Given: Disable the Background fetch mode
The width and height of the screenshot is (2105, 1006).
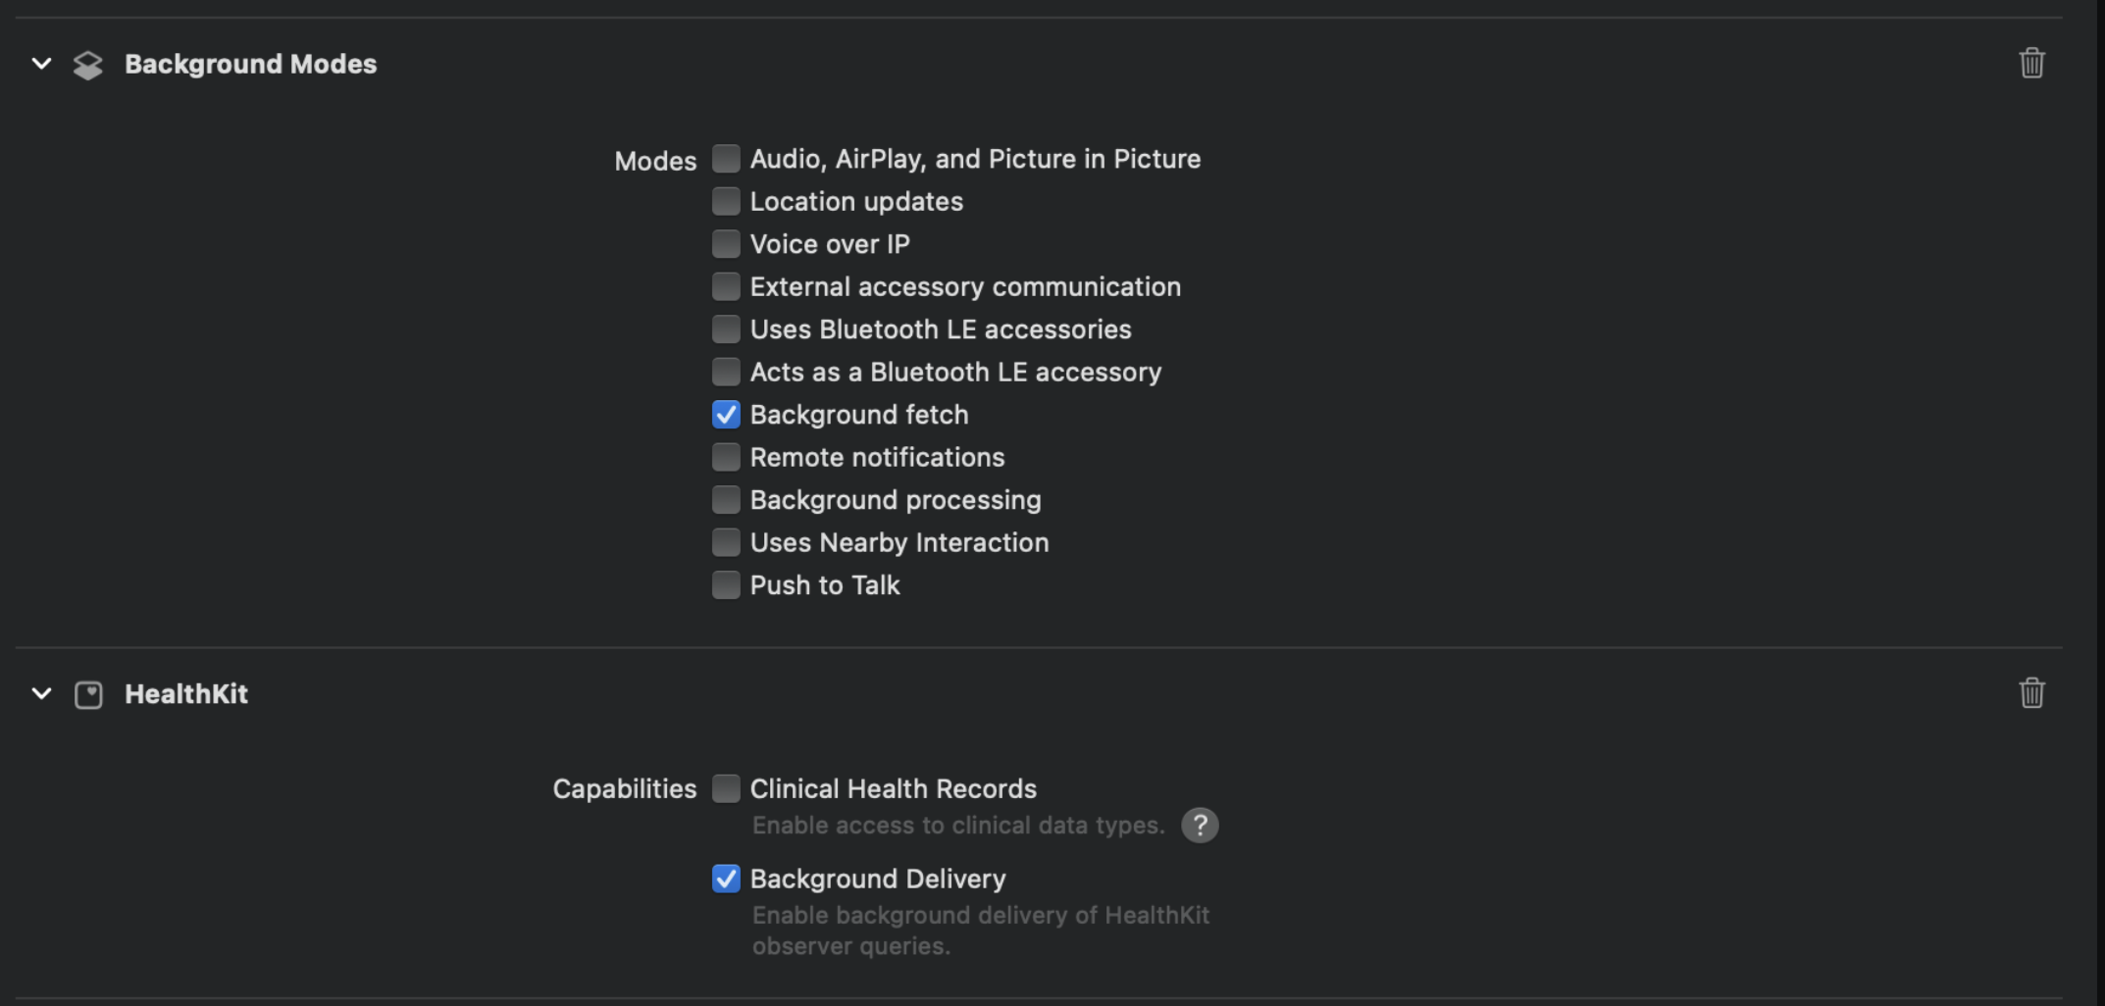Looking at the screenshot, I should point(726,415).
